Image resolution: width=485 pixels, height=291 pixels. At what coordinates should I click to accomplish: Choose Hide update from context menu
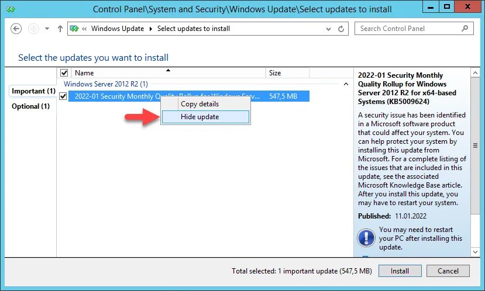click(x=206, y=117)
